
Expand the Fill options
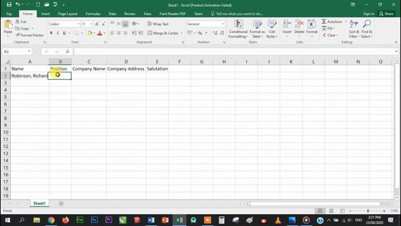pos(328,28)
